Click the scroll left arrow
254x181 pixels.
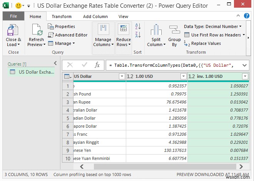click(x=82, y=166)
